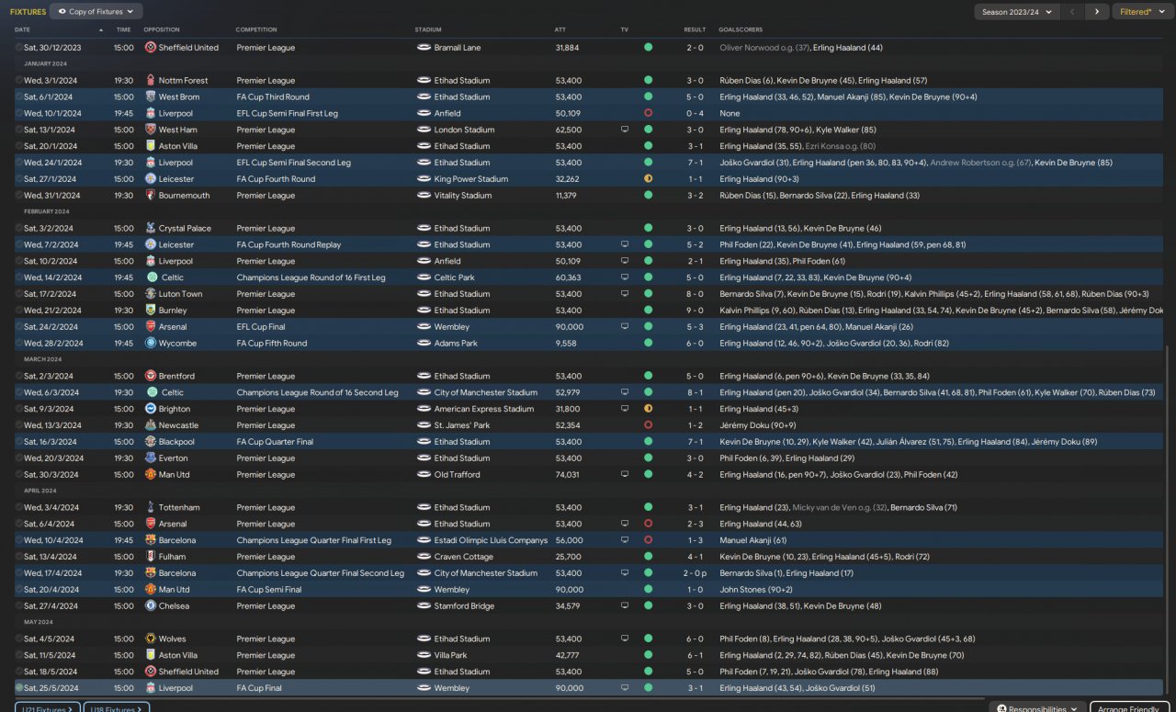This screenshot has height=712, width=1176.
Task: Click the TV icon on the EFL Cup Final row
Action: (x=625, y=327)
